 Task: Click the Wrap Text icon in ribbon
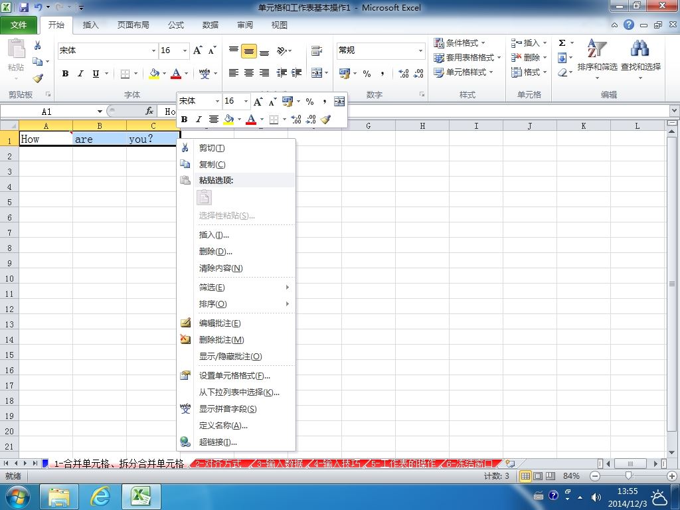click(317, 50)
